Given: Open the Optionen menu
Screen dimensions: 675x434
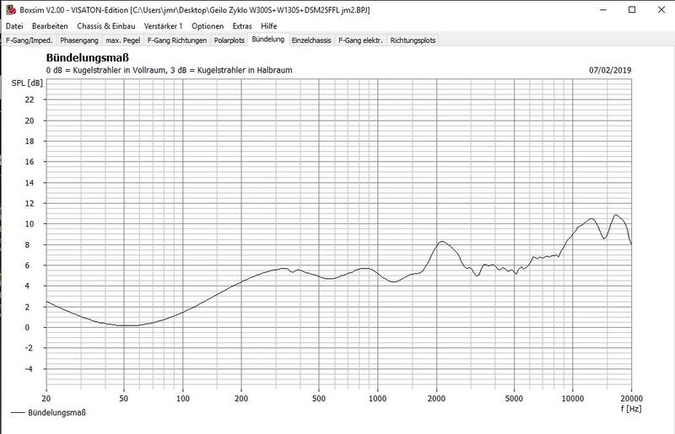Looking at the screenshot, I should (x=208, y=26).
